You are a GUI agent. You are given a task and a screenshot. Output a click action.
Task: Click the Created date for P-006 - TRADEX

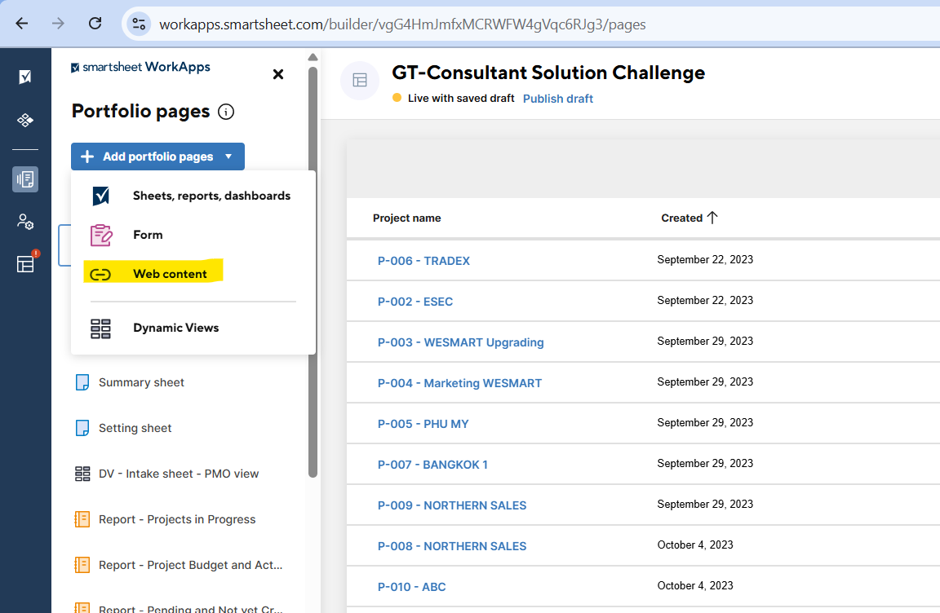705,260
